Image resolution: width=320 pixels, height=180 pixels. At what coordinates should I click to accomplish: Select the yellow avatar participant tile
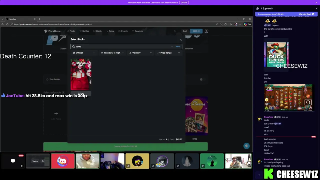137,161
